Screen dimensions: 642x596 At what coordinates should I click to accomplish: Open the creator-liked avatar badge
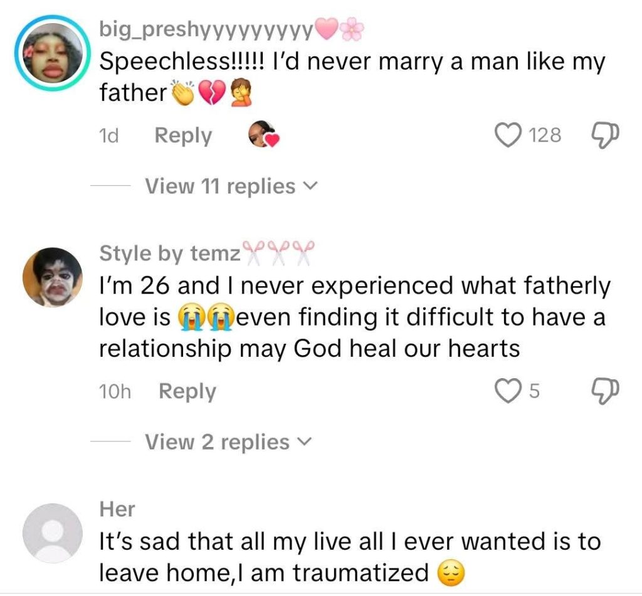(x=262, y=135)
